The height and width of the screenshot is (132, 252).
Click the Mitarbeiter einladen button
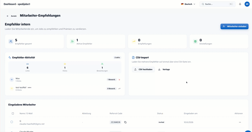click(x=234, y=26)
